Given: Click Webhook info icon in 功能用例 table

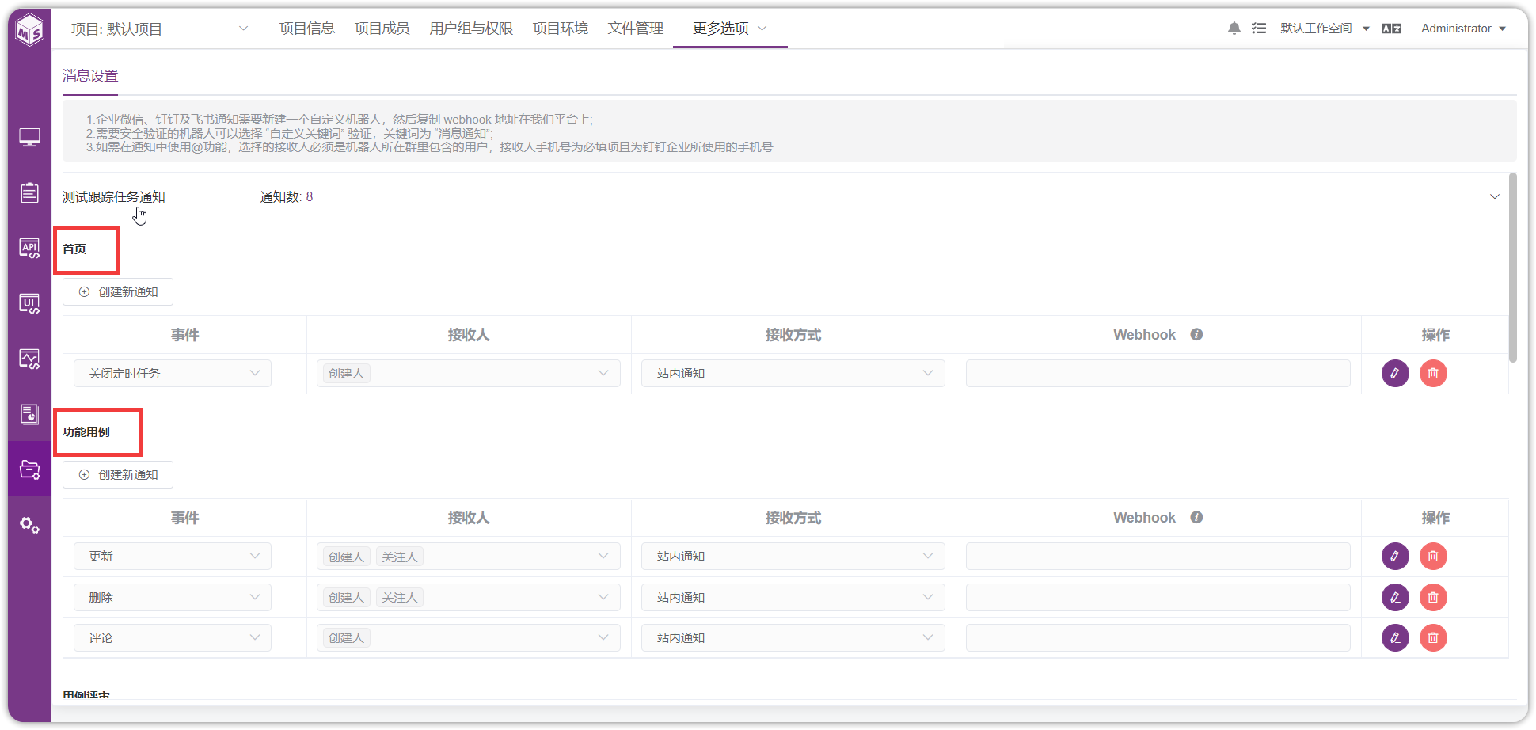Looking at the screenshot, I should coord(1196,517).
